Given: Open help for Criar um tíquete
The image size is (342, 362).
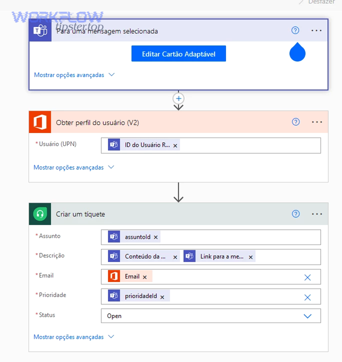Looking at the screenshot, I should click(x=296, y=214).
